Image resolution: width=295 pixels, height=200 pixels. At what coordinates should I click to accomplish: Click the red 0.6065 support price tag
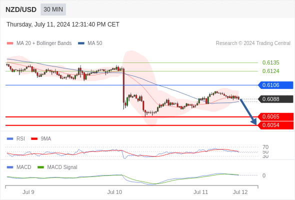(x=275, y=116)
